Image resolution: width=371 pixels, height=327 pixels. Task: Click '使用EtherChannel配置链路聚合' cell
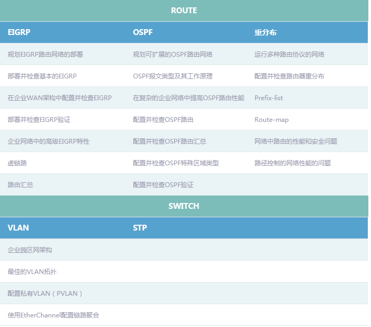(x=53, y=315)
